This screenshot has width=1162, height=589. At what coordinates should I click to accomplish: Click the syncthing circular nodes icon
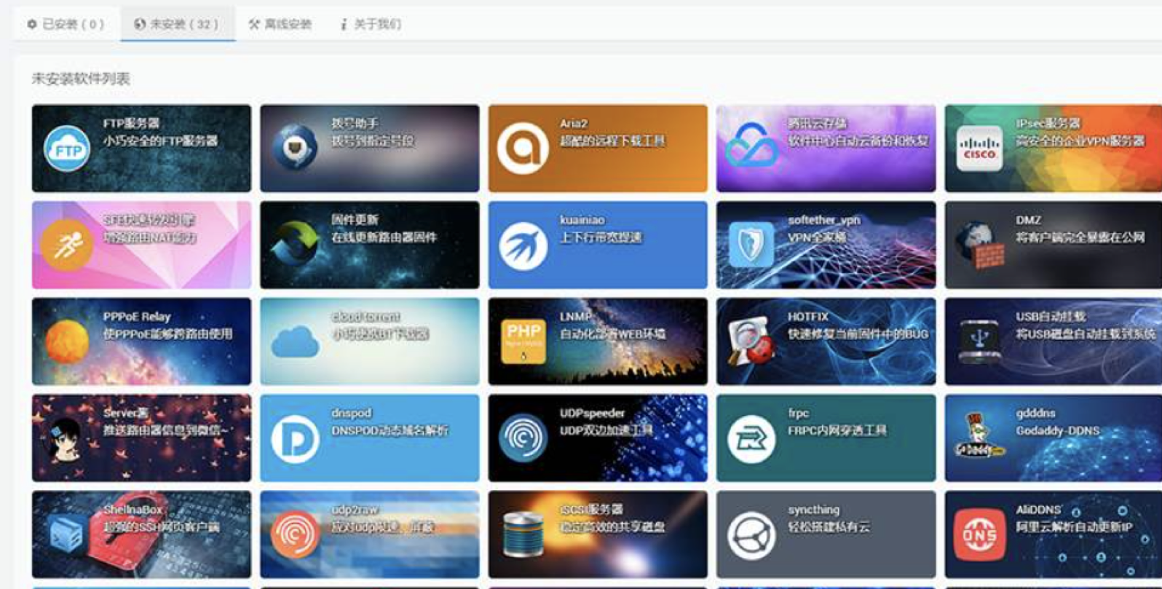pos(751,536)
